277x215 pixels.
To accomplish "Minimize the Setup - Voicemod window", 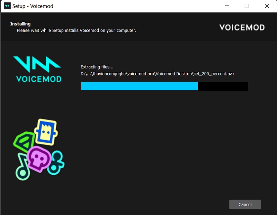I will (227, 6).
